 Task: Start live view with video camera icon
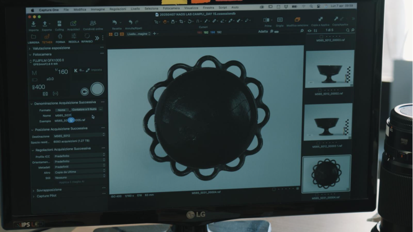click(x=84, y=91)
